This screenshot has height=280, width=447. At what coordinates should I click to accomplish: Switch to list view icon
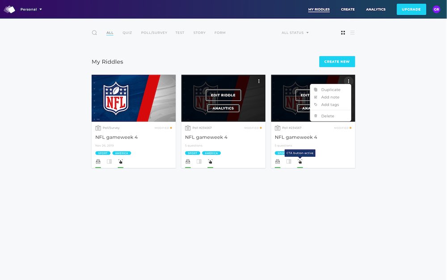[352, 33]
